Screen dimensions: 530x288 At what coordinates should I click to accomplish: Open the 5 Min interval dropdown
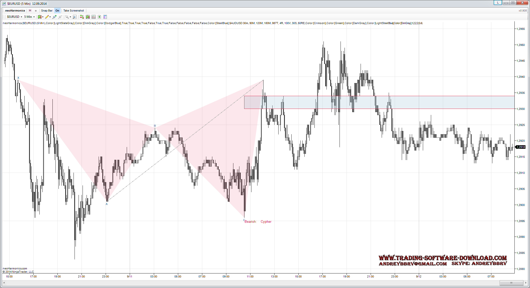point(29,17)
